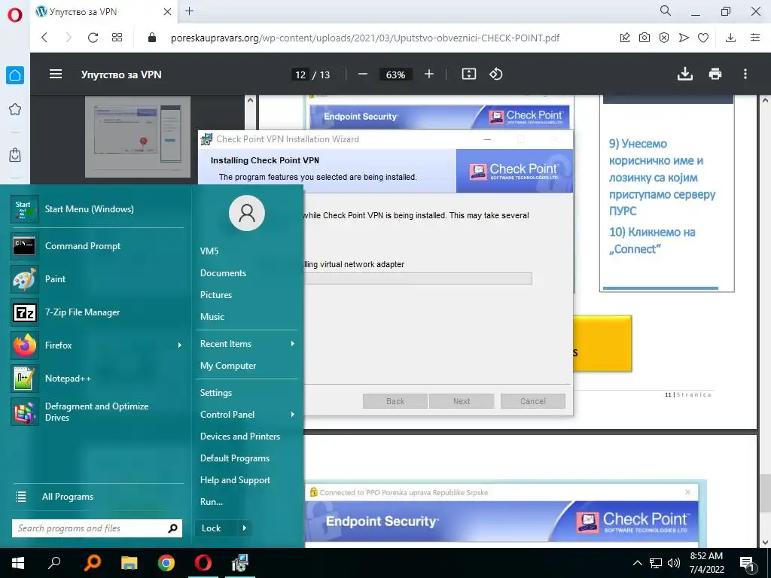771x578 pixels.
Task: Click Cancel in VPN installation wizard
Action: [533, 401]
